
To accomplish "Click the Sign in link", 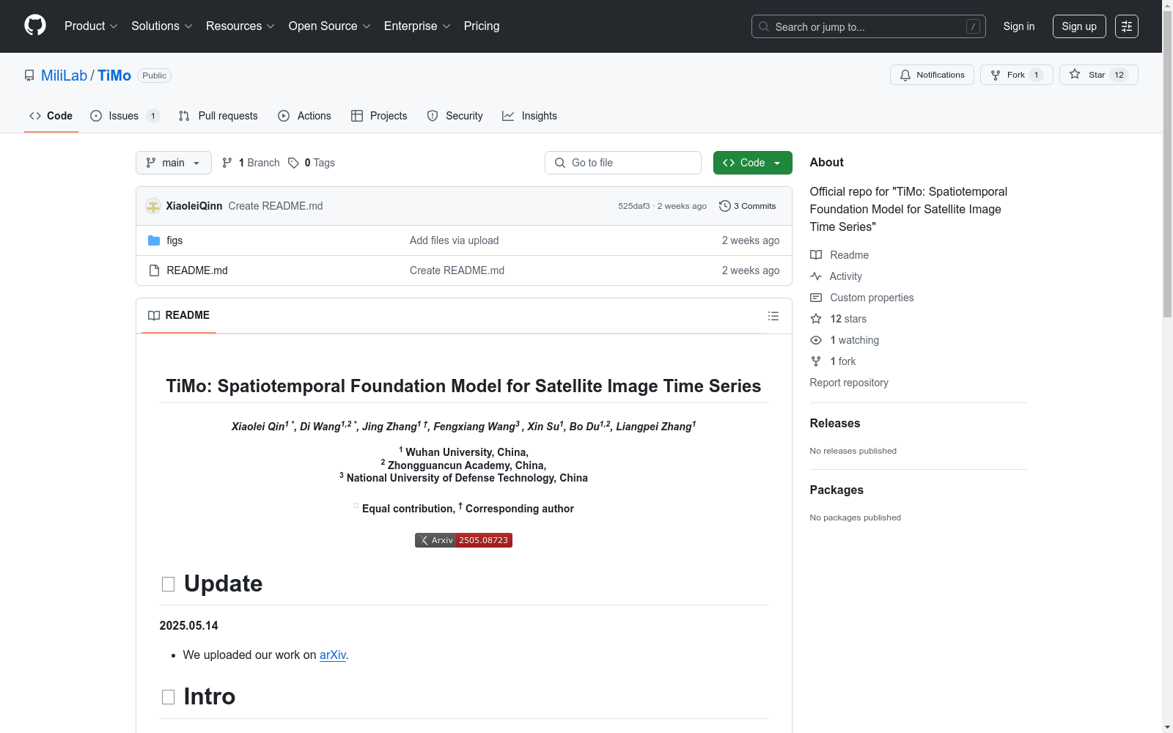I will (x=1019, y=26).
